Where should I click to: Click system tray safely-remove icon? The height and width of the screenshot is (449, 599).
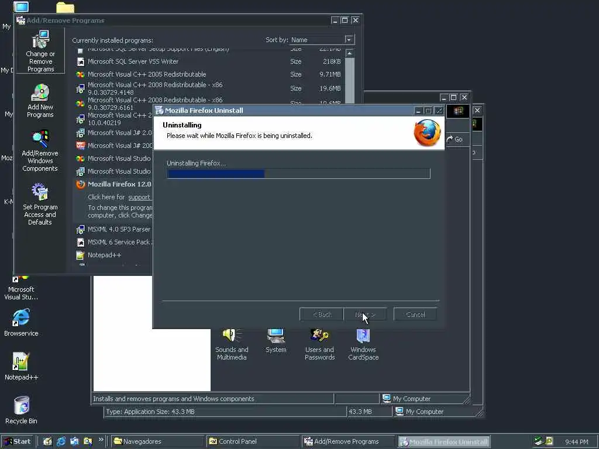coord(539,441)
